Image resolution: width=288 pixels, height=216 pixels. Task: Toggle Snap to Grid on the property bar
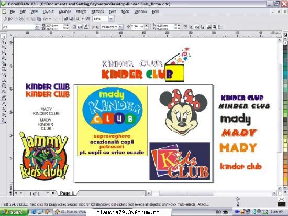click(185, 27)
